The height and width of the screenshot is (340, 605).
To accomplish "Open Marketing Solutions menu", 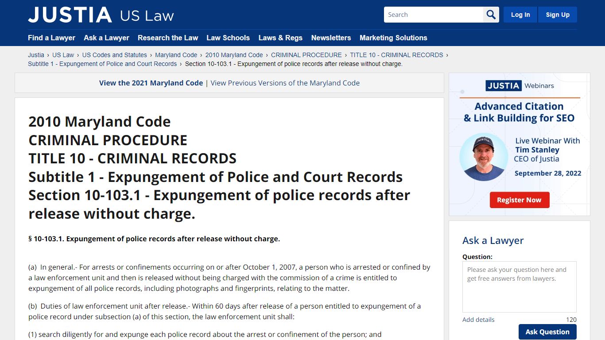I will pos(393,38).
